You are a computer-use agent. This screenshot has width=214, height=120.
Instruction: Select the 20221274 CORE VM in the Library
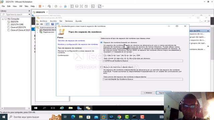(17, 24)
